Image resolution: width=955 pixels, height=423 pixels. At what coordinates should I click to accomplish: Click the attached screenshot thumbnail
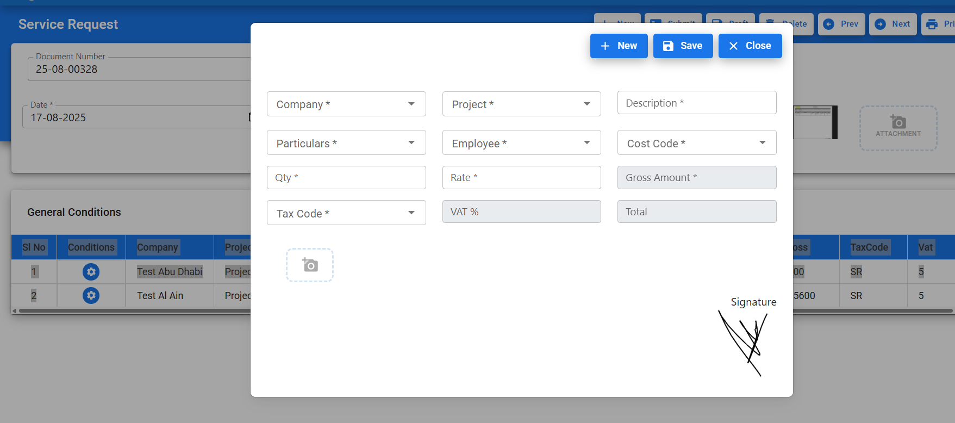814,122
